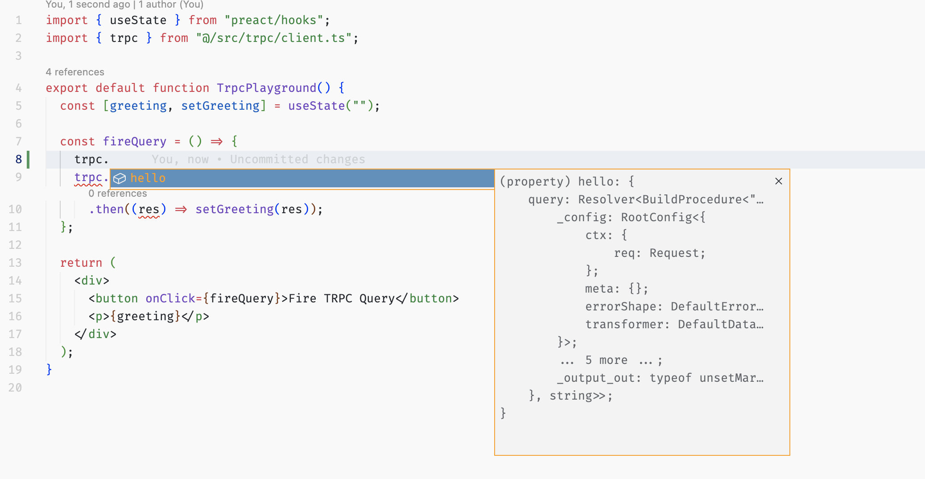Close the hello property documentation popup
The image size is (925, 479).
(x=778, y=181)
